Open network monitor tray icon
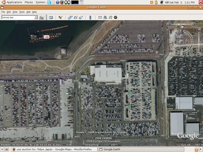203x152 pixels. point(162,2)
